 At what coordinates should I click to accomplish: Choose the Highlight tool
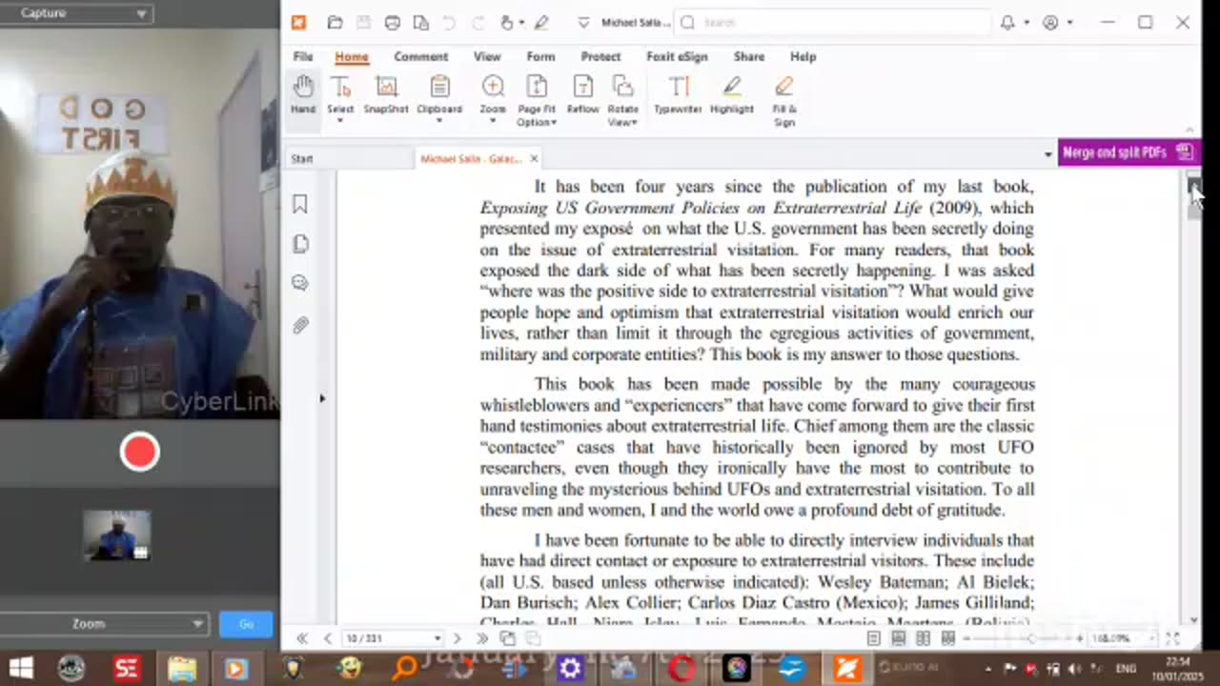click(731, 96)
